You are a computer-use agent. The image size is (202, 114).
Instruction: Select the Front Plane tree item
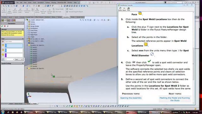33,30
